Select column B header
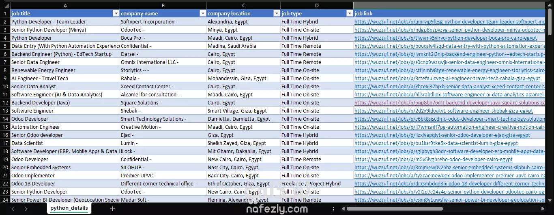The width and height of the screenshot is (554, 215). point(163,5)
